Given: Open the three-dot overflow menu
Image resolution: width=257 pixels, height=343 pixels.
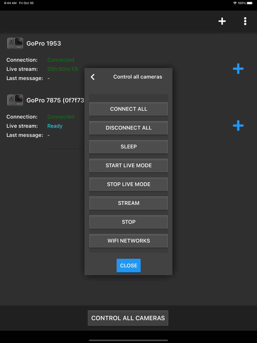Looking at the screenshot, I should point(245,21).
